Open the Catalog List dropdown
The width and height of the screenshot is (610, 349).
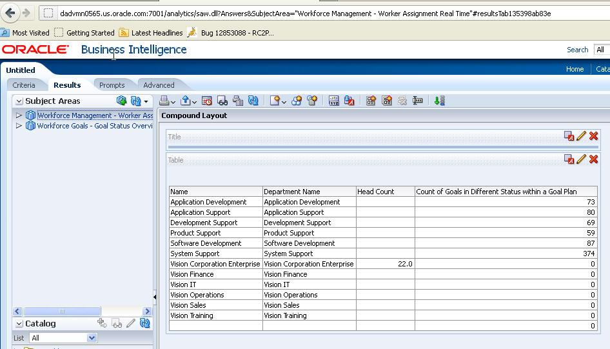(x=92, y=338)
